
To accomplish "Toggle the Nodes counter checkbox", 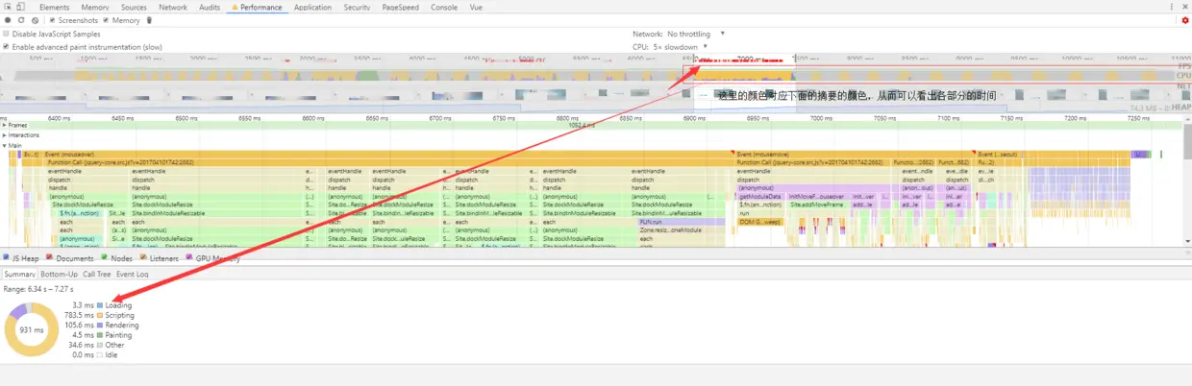I will pos(104,258).
